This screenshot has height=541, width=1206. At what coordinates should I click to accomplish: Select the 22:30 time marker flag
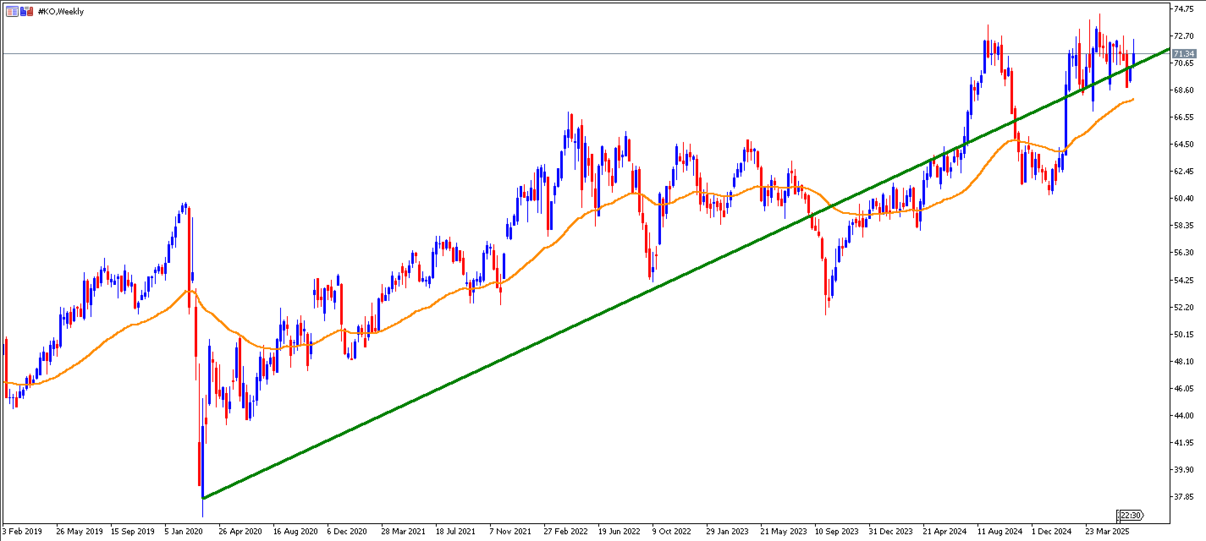(x=1130, y=515)
